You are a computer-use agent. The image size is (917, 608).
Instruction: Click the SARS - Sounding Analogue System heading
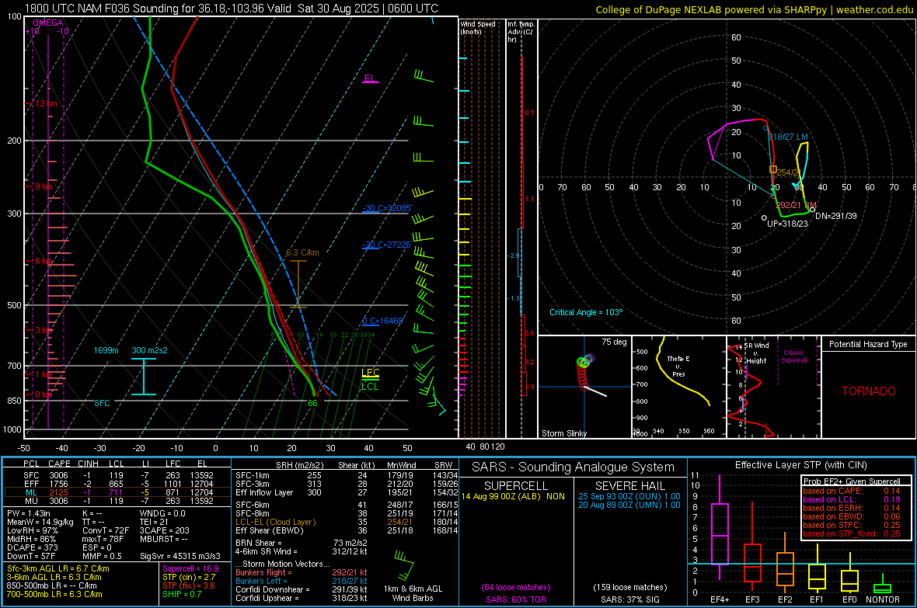[574, 467]
